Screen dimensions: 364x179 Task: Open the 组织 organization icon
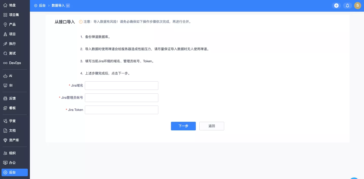pos(5,153)
